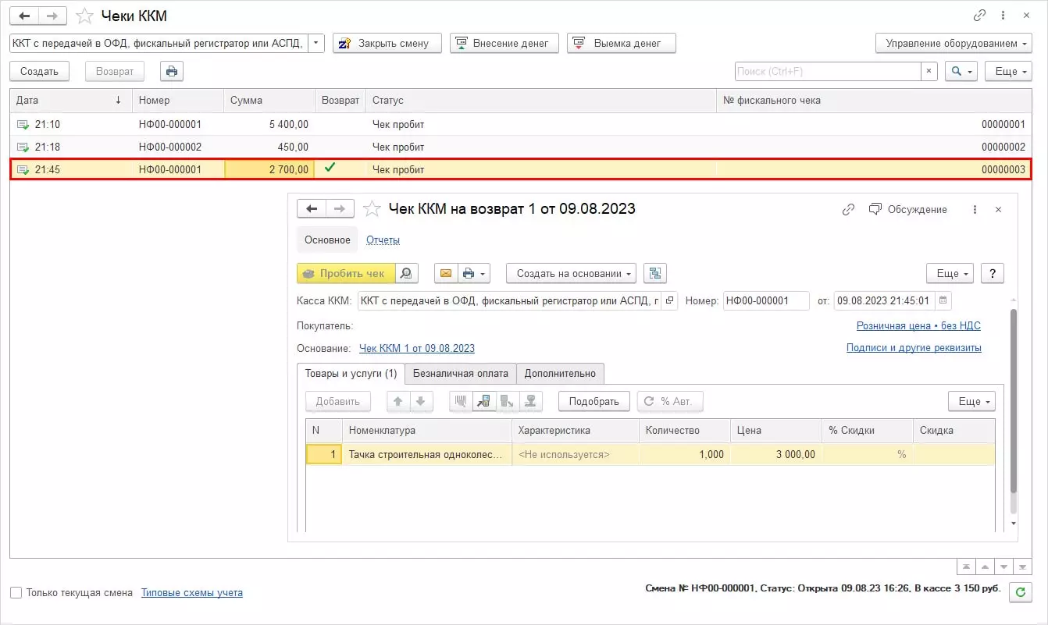Print selected receipt from Чеки ККМ toolbar
The width and height of the screenshot is (1048, 625).
click(x=172, y=71)
